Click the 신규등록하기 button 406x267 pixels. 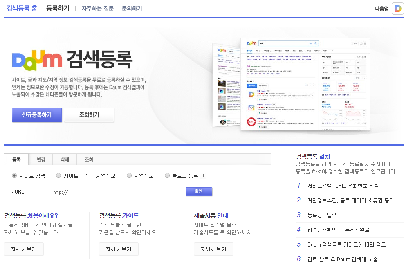pyautogui.click(x=37, y=115)
